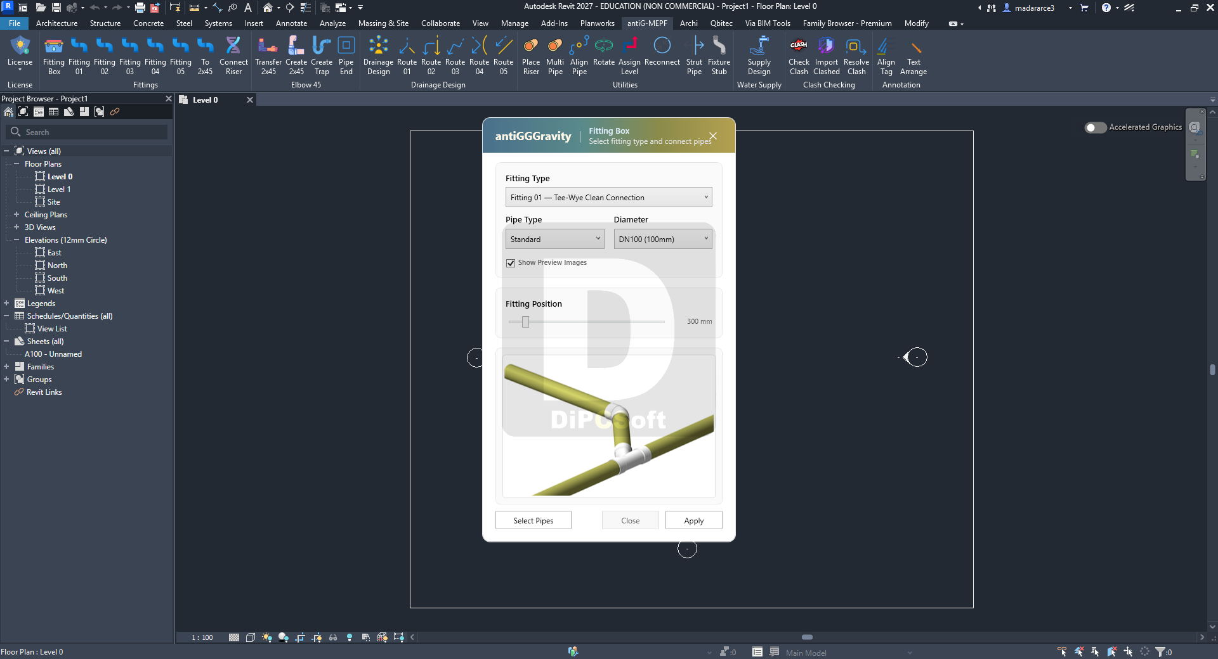Open the Import Clashed tool
1218x659 pixels.
827,56
